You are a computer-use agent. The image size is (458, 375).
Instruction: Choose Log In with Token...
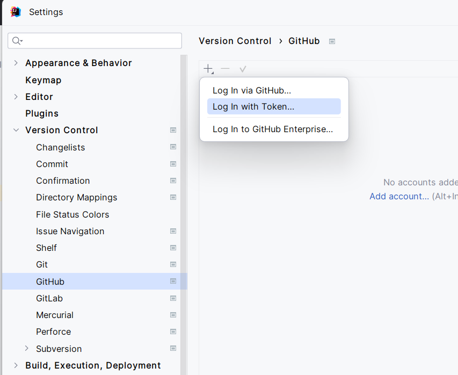point(274,106)
